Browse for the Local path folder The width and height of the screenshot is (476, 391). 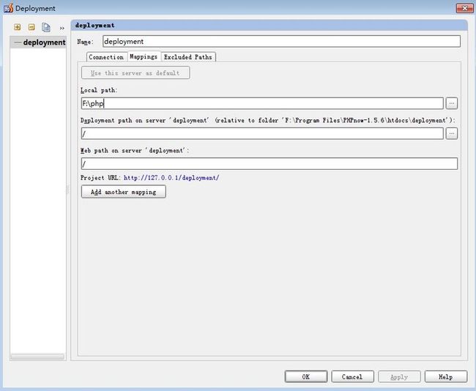coord(452,103)
